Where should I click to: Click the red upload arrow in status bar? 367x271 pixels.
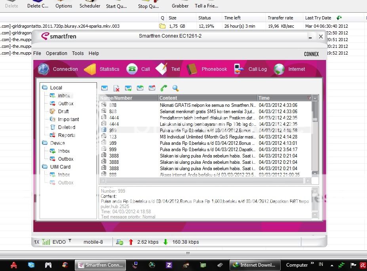coord(131,242)
